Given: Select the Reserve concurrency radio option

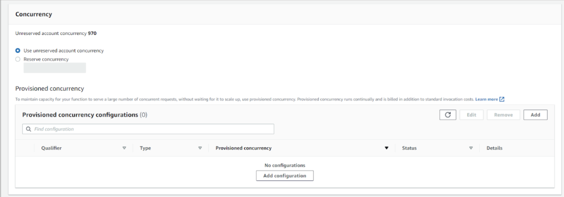Looking at the screenshot, I should point(18,59).
